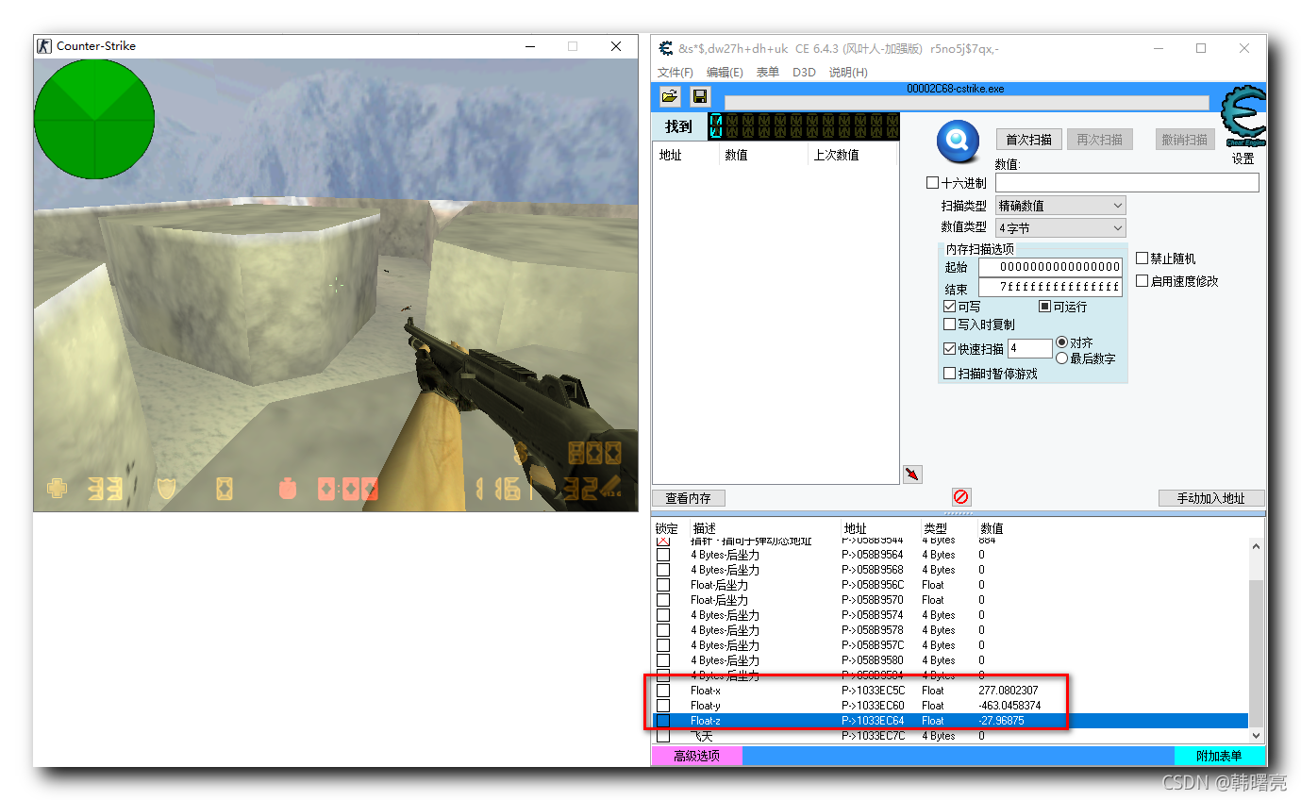Select the 对齐 alignment radio button
Image resolution: width=1301 pixels, height=800 pixels.
pyautogui.click(x=1061, y=342)
